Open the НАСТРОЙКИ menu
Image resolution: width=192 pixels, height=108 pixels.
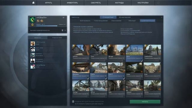[x=143, y=3]
